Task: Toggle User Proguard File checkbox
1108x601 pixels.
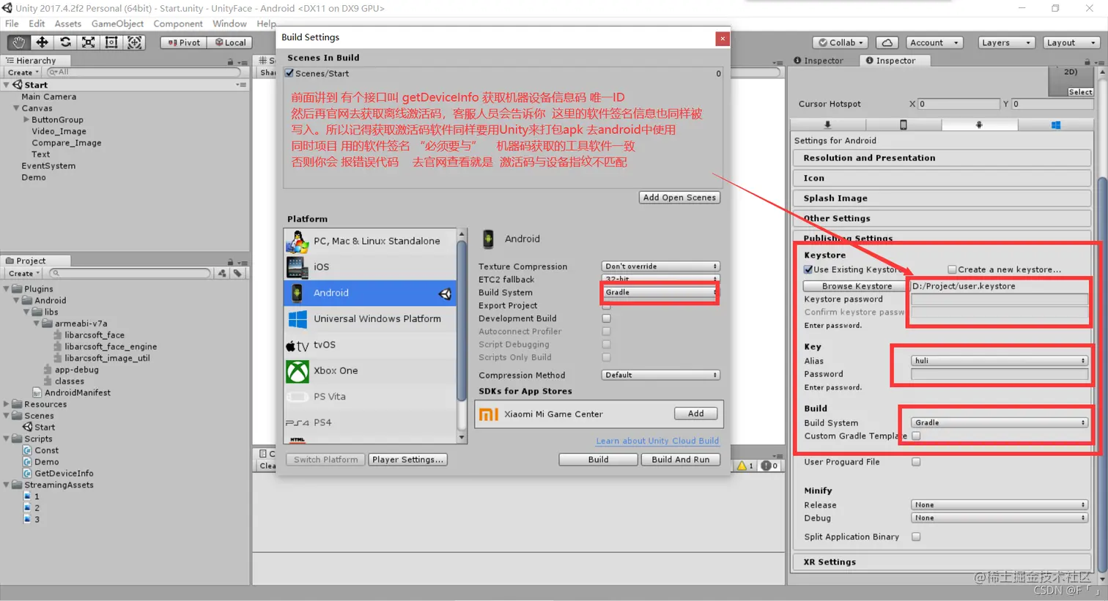Action: (916, 462)
